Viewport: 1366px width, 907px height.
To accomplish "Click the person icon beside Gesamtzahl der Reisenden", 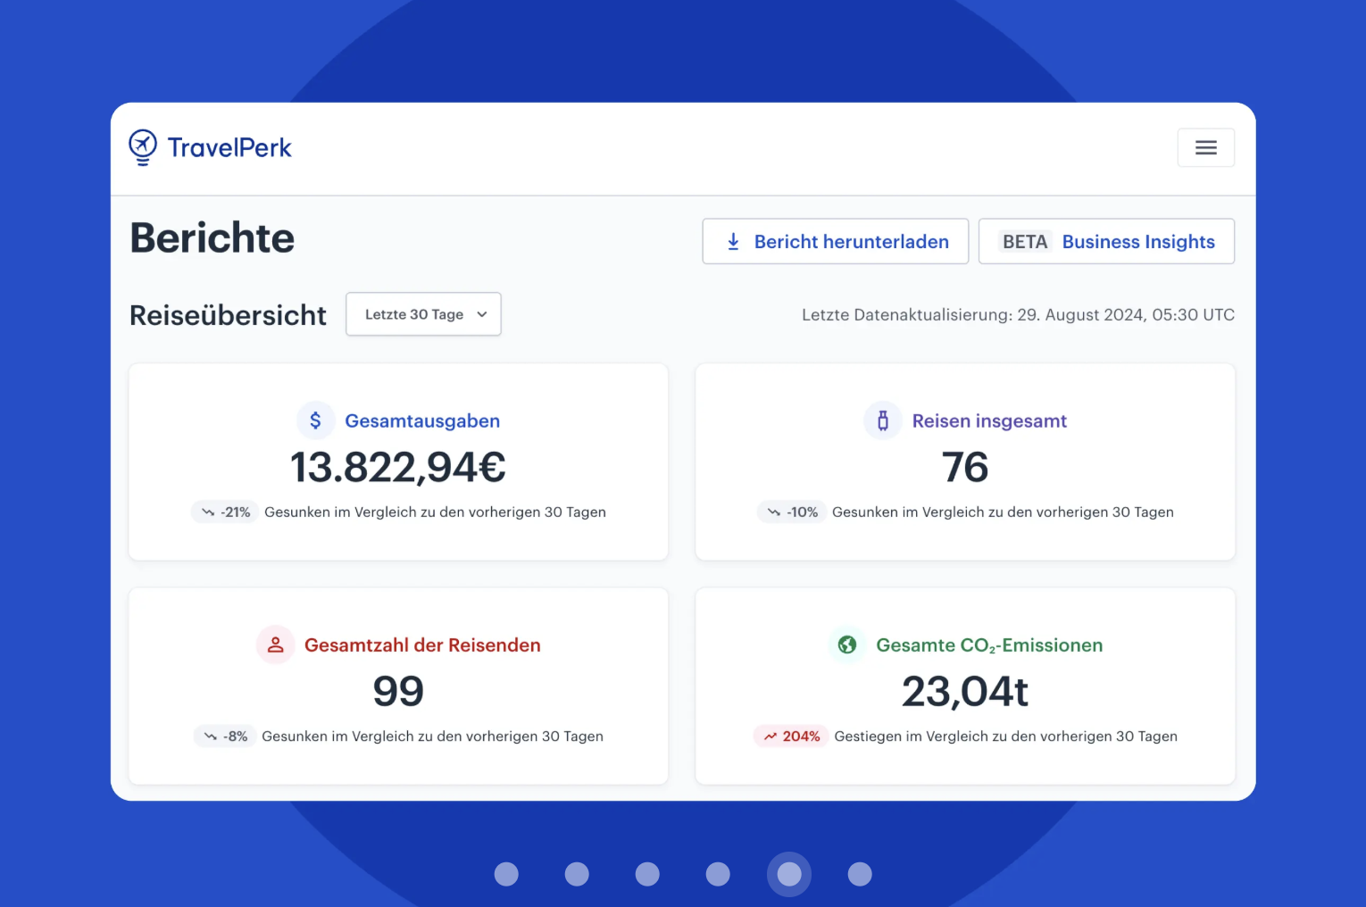I will click(275, 645).
